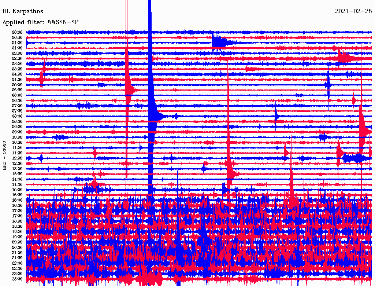Select the 14:30 time row label
The width and height of the screenshot is (375, 286).
(x=17, y=184)
